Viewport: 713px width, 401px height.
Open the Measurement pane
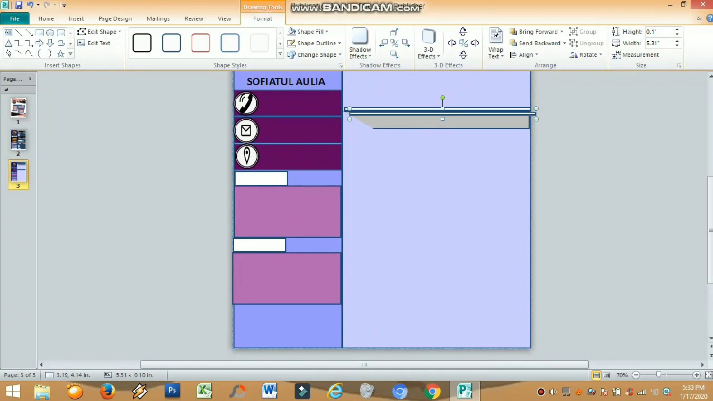click(x=636, y=55)
